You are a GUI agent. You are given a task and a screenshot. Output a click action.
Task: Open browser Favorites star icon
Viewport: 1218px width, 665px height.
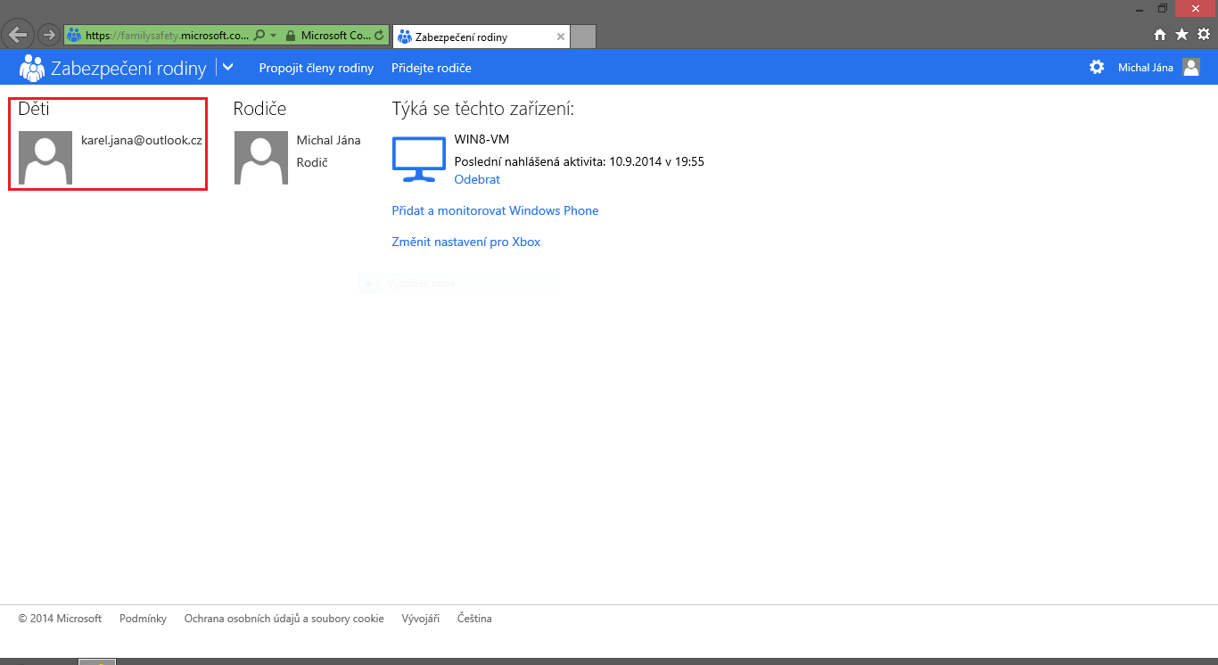point(1181,35)
